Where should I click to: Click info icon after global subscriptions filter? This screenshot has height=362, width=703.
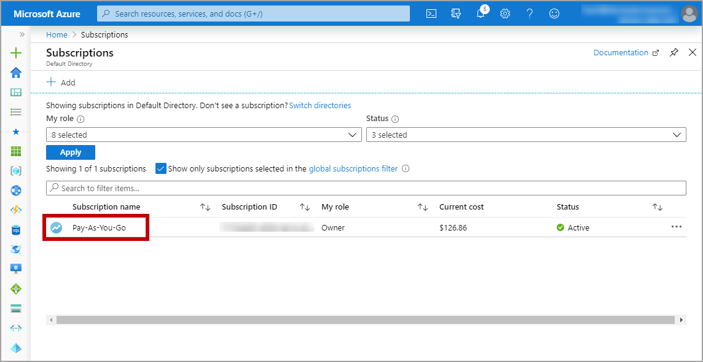pyautogui.click(x=406, y=169)
